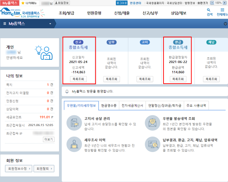Click 최근접속일시 2021.06.15 12:05 value
Viewport: 228px width, 182px height.
(40, 125)
